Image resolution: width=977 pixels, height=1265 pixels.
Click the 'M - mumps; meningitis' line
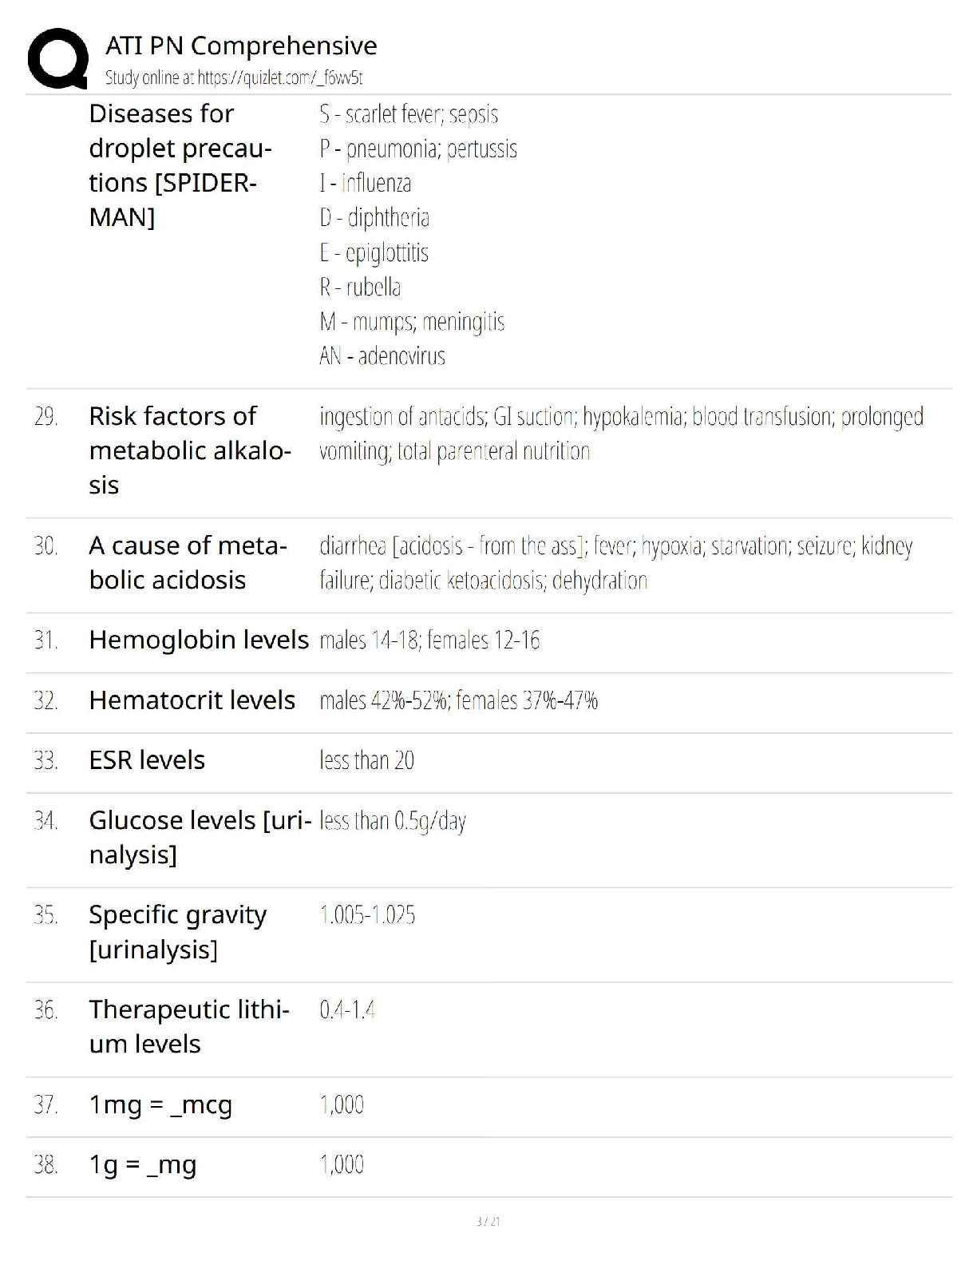[412, 322]
